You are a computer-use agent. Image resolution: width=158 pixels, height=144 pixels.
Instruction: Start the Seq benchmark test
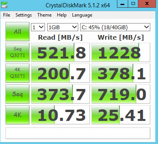pyautogui.click(x=17, y=94)
